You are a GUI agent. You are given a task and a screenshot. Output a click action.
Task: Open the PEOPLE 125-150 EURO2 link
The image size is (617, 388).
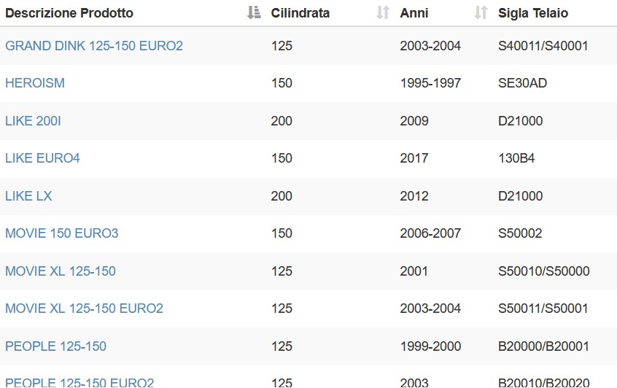pos(79,382)
